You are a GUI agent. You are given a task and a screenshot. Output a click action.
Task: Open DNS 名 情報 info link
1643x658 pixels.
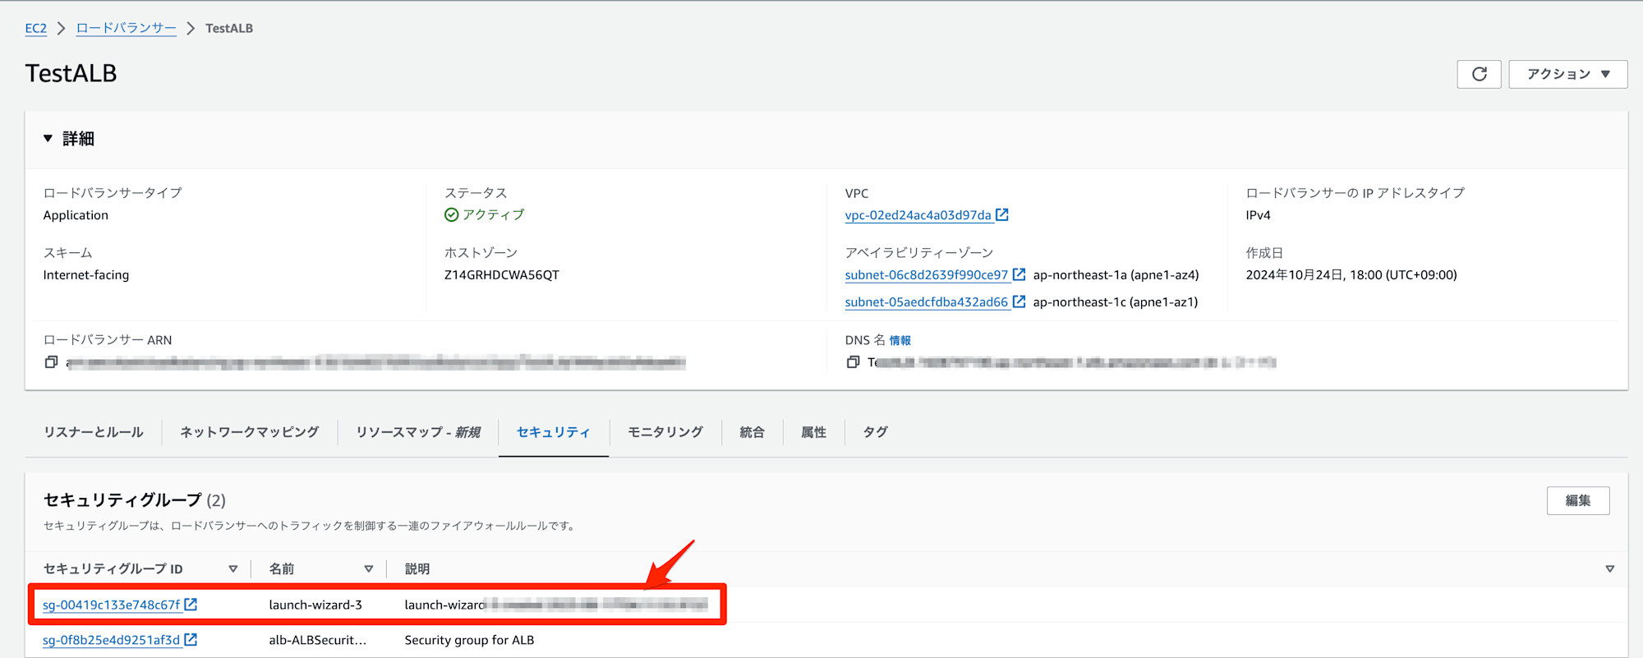900,340
